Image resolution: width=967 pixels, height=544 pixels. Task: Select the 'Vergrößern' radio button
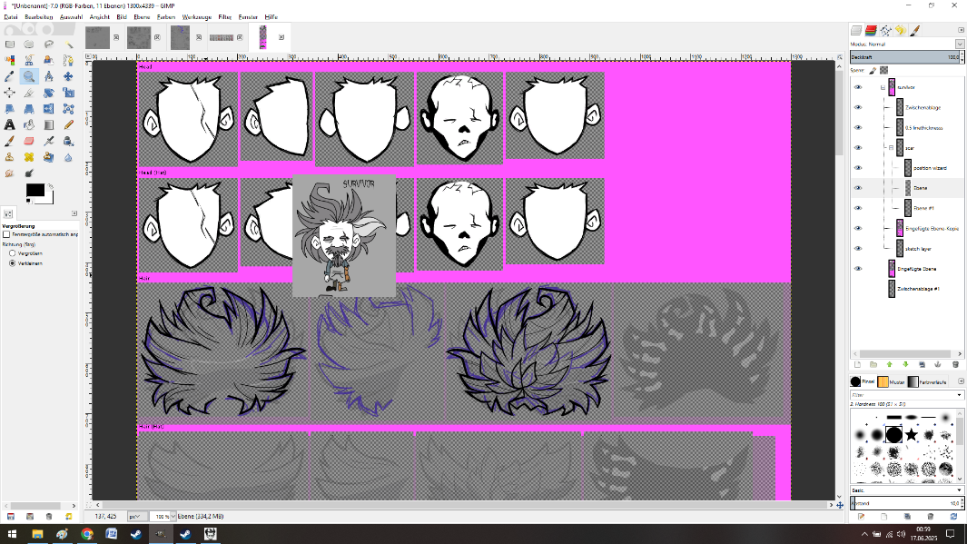coord(13,253)
